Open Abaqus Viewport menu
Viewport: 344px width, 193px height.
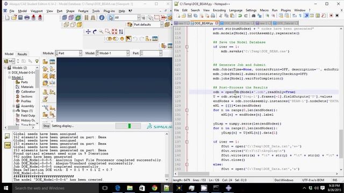[37, 11]
